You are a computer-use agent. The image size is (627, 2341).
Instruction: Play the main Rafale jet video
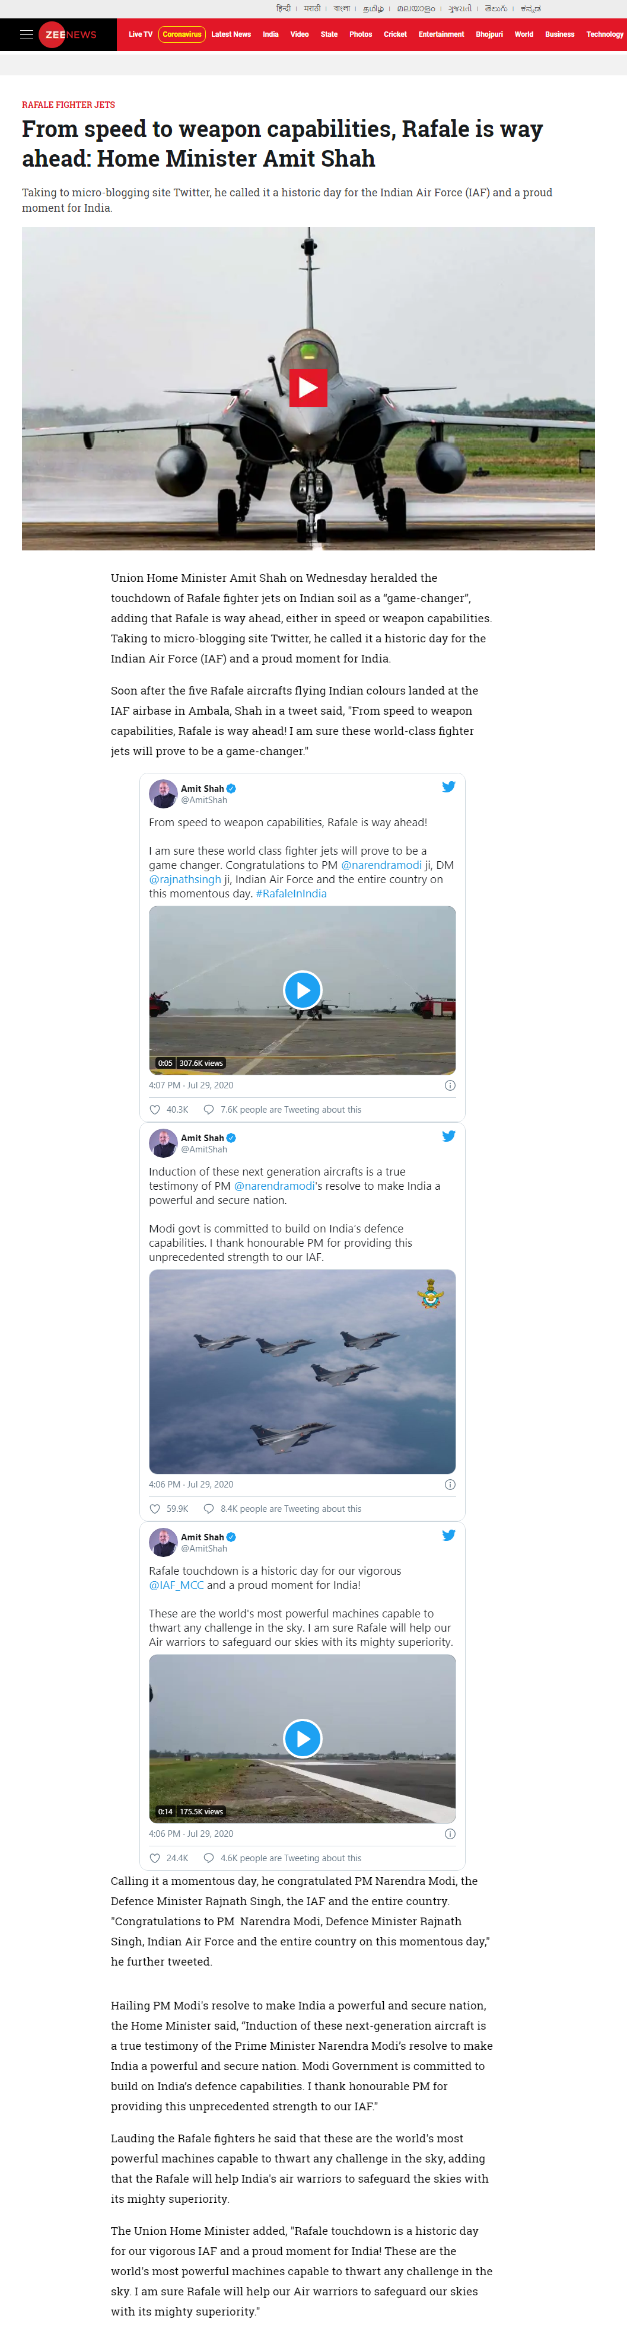[308, 388]
